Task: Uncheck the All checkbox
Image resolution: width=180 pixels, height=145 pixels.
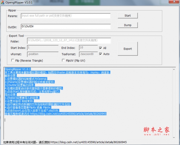Action: tap(100, 48)
